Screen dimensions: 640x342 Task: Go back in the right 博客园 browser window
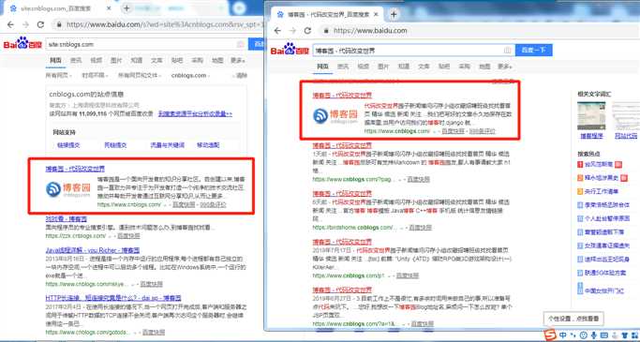[x=277, y=31]
